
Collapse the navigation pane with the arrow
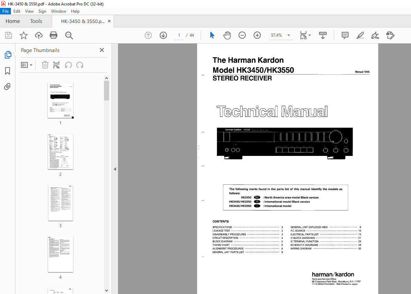(x=115, y=169)
